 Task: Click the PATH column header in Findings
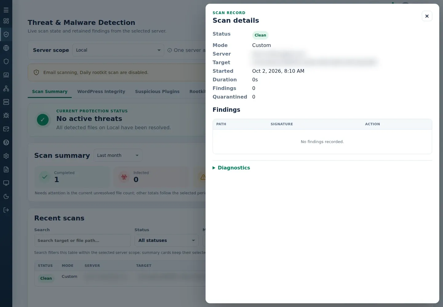coord(221,124)
